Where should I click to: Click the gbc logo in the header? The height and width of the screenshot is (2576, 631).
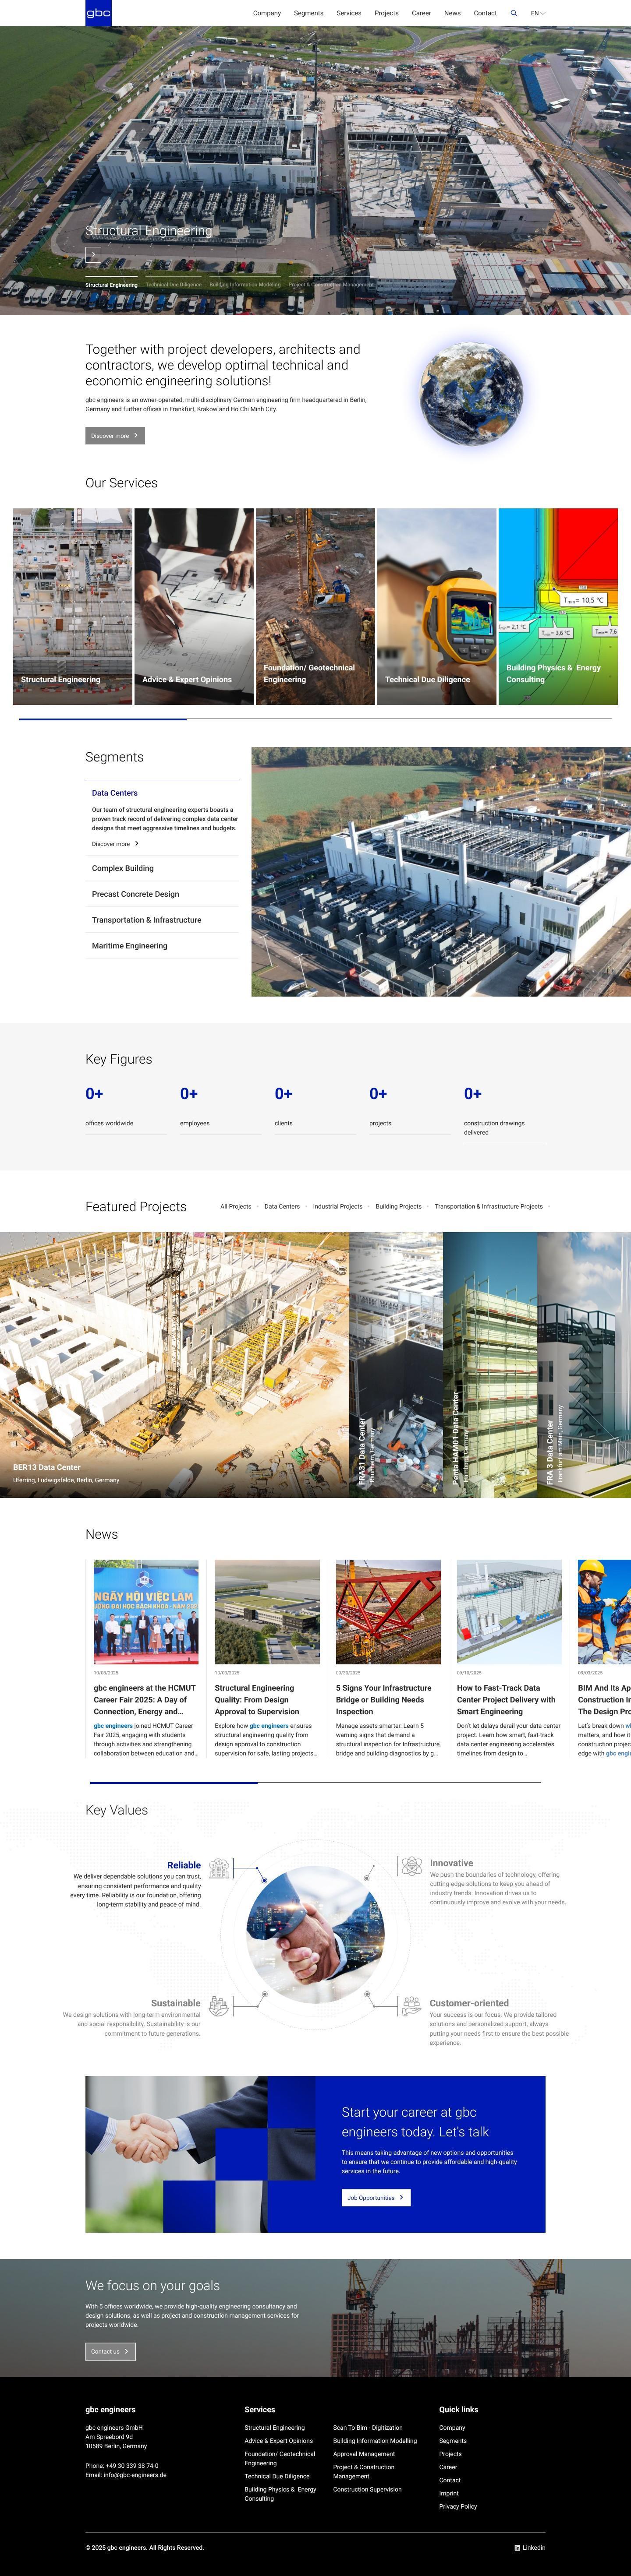[98, 13]
